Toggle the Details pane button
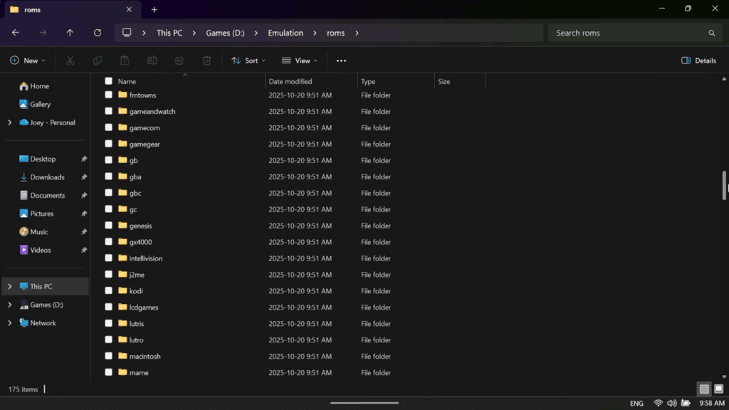This screenshot has width=729, height=410. (698, 61)
